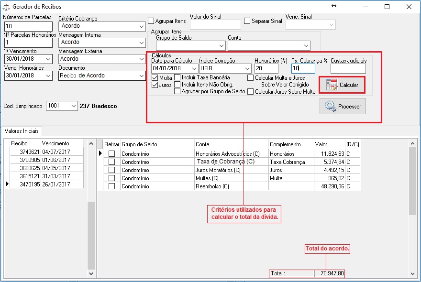Select receipt 3743621 in the list
421x282 pixels.
tap(25, 152)
